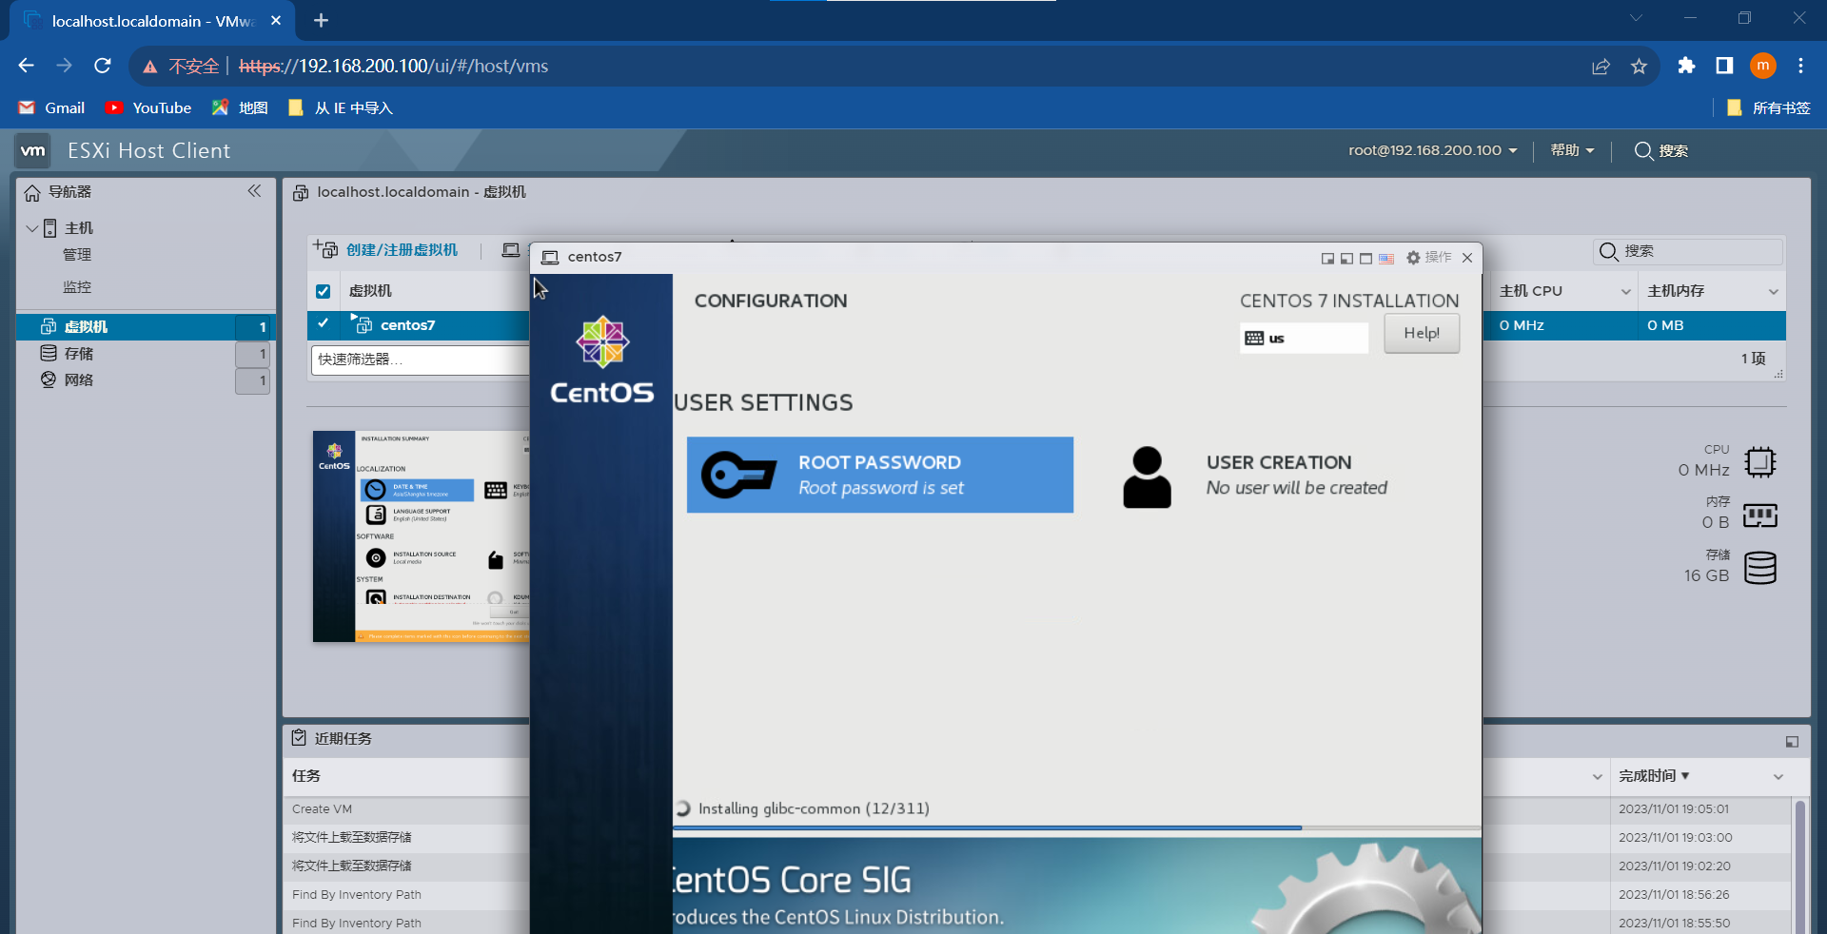1827x934 pixels.
Task: Bookmark this page with star icon
Action: 1639,67
